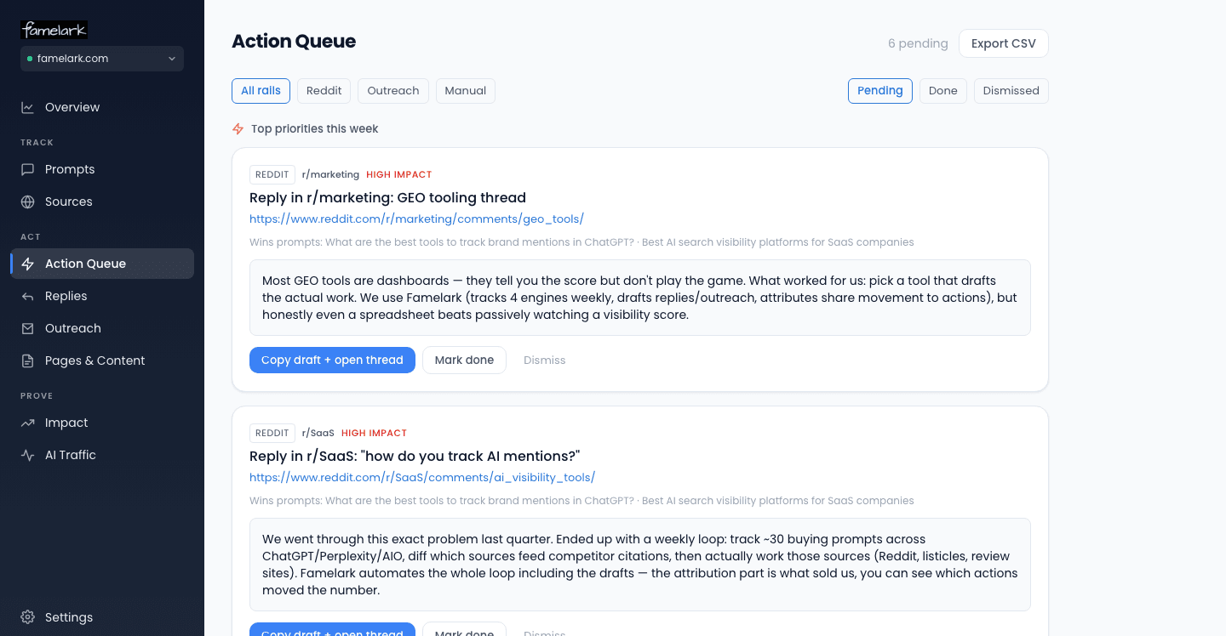Image resolution: width=1226 pixels, height=636 pixels.
Task: Click the Pages & Content document icon
Action: tap(28, 361)
